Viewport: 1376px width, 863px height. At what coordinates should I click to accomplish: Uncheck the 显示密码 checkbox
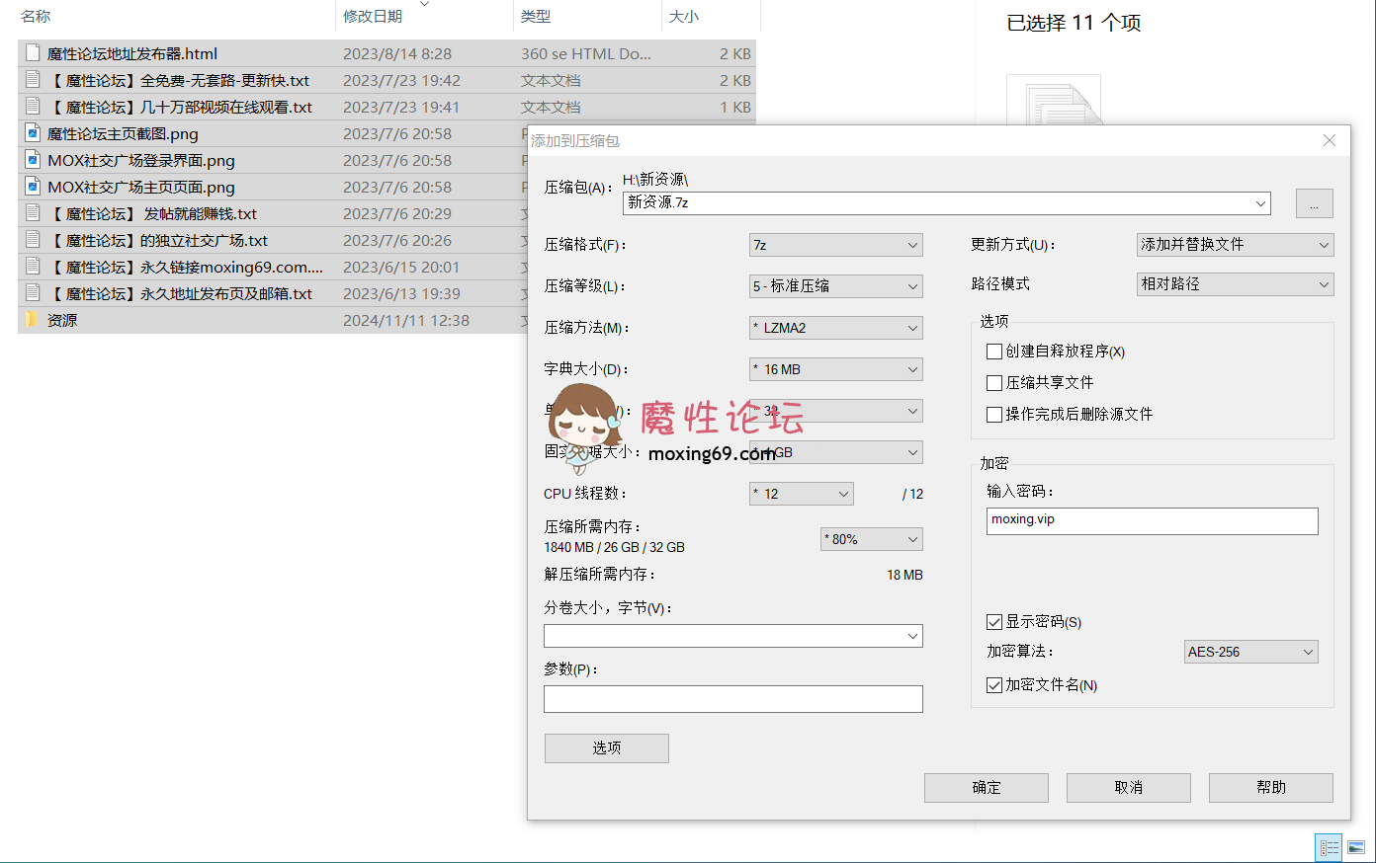click(x=993, y=622)
